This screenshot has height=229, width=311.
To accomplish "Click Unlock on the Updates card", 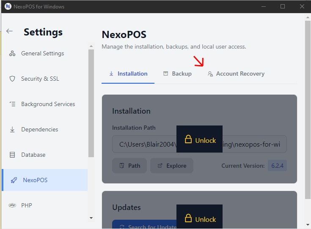I will [200, 217].
